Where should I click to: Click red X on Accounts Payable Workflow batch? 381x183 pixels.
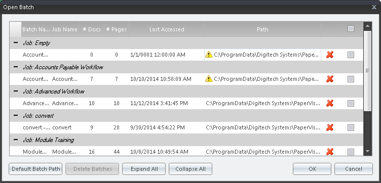[329, 79]
